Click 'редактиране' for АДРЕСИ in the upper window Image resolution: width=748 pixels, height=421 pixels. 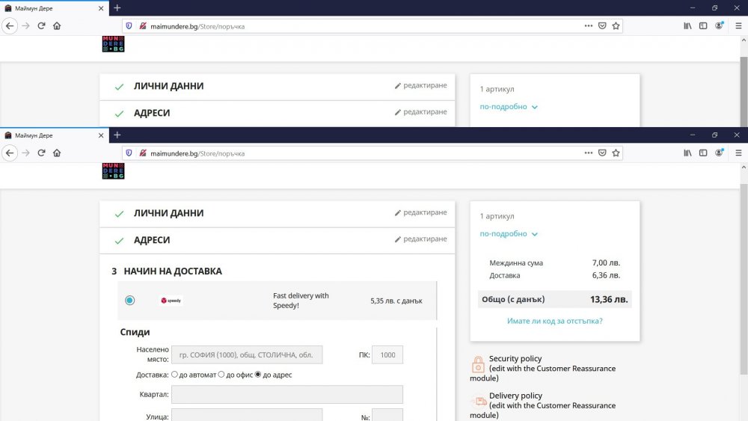(x=420, y=111)
